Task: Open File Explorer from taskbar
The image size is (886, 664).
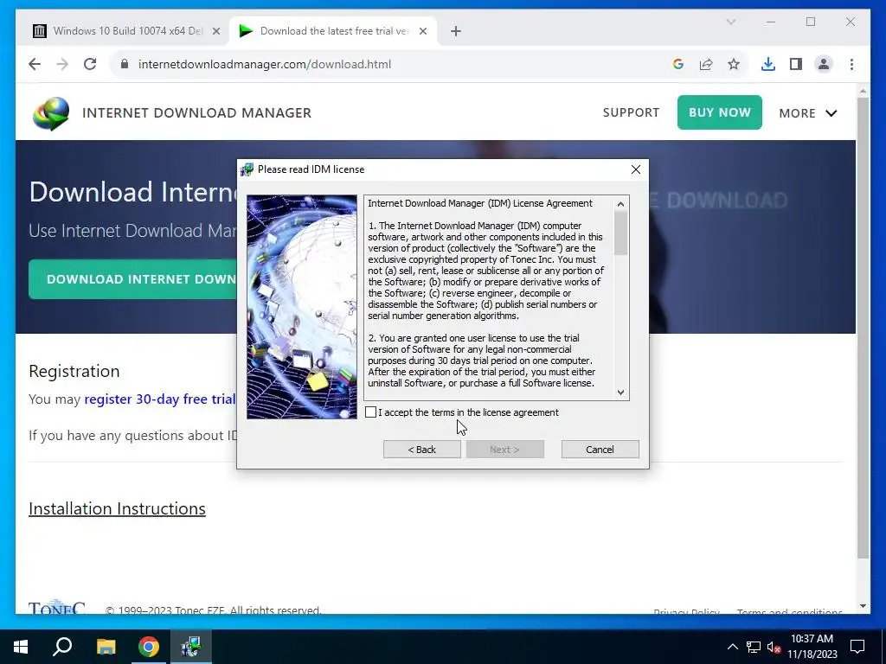Action: pos(106,647)
